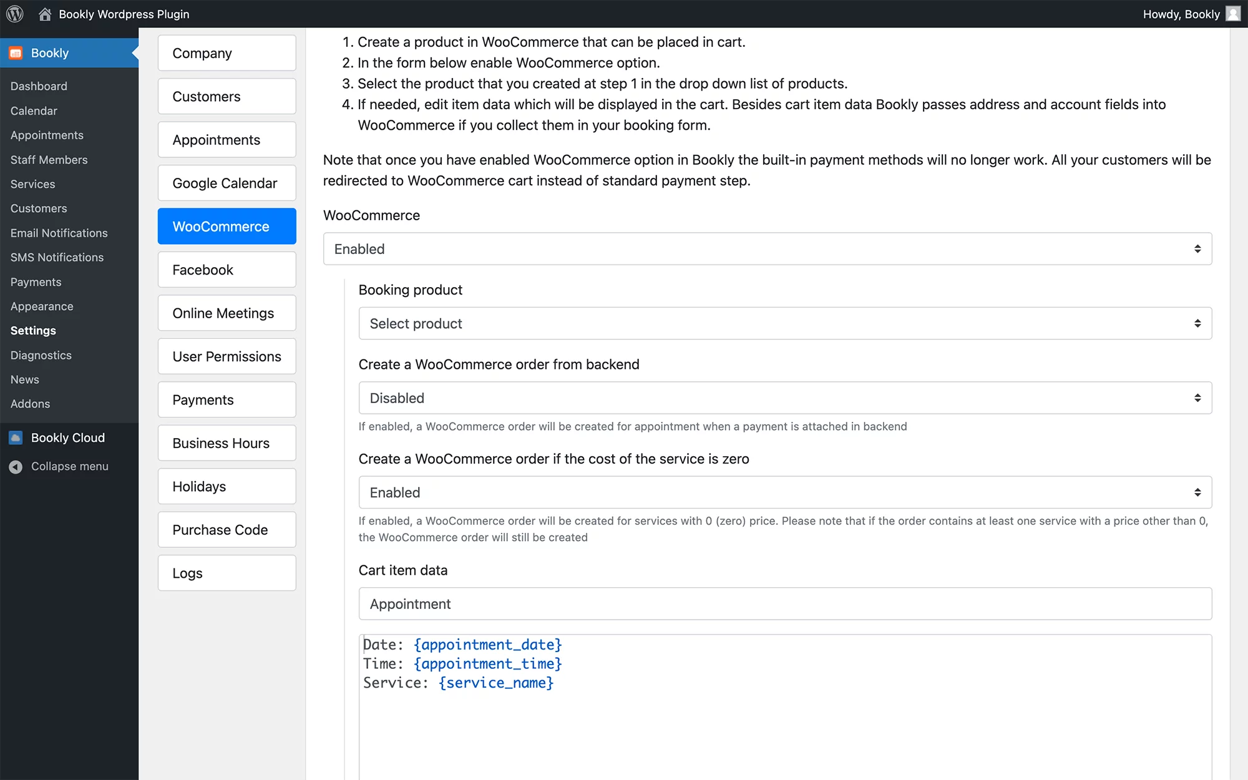
Task: Click the WordPress logo icon
Action: coord(15,14)
